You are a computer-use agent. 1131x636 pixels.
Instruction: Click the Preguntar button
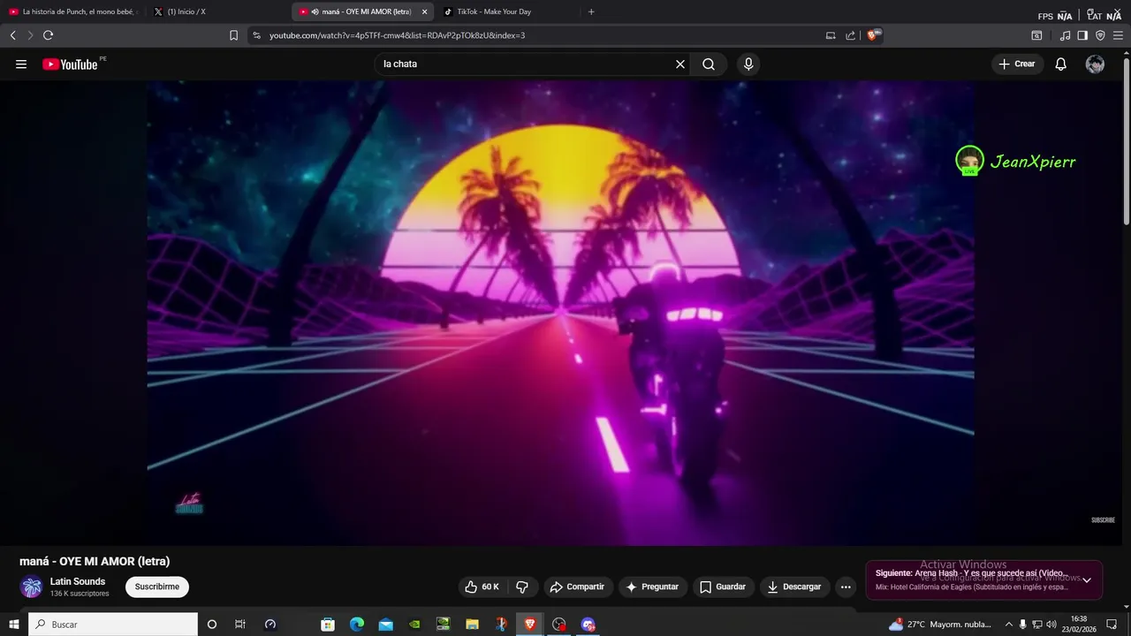point(652,587)
